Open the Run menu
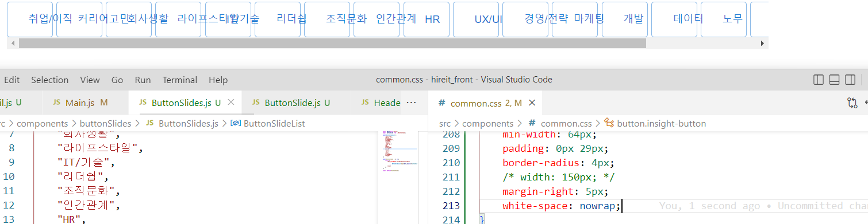The image size is (868, 224). (x=143, y=80)
